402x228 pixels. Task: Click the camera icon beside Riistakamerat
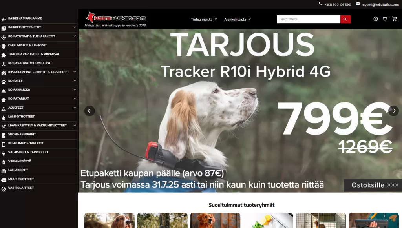4,73
